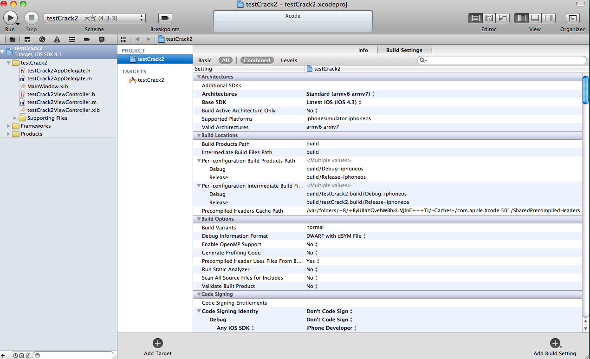Change Validate Built Product value
This screenshot has height=359, width=590.
(x=312, y=286)
